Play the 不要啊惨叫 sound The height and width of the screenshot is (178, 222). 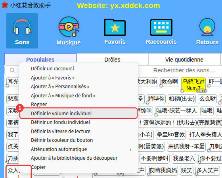click(155, 159)
